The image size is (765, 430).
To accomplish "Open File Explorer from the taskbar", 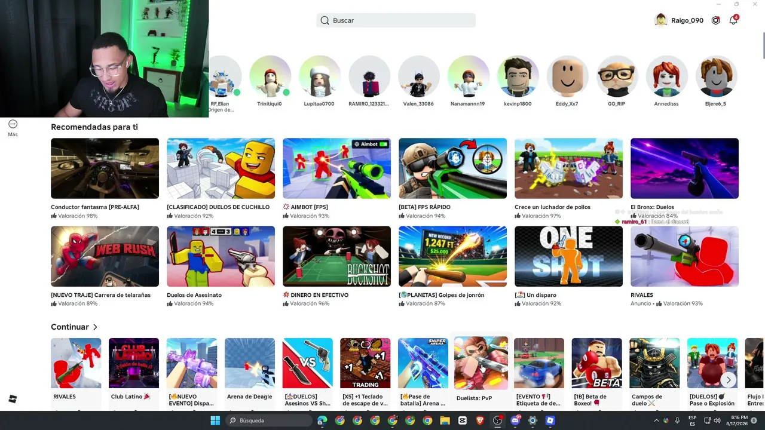I will [x=445, y=420].
